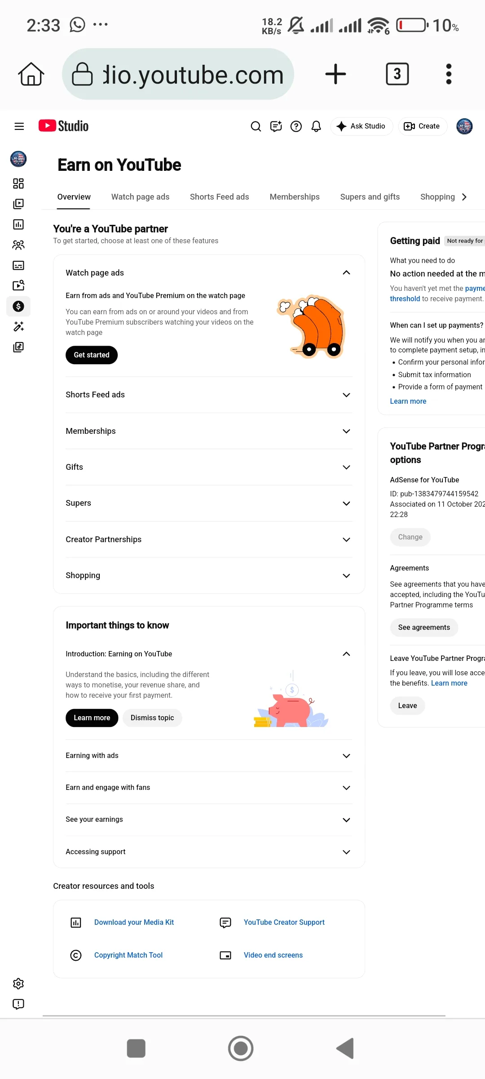Open the Customisation magic wand icon

[x=18, y=326]
